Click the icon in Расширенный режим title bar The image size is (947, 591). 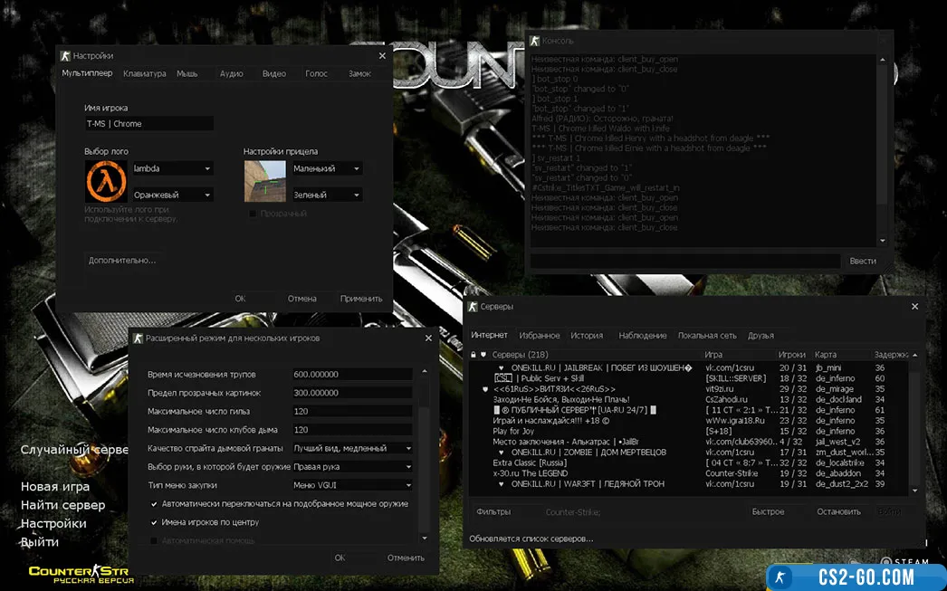click(x=138, y=338)
